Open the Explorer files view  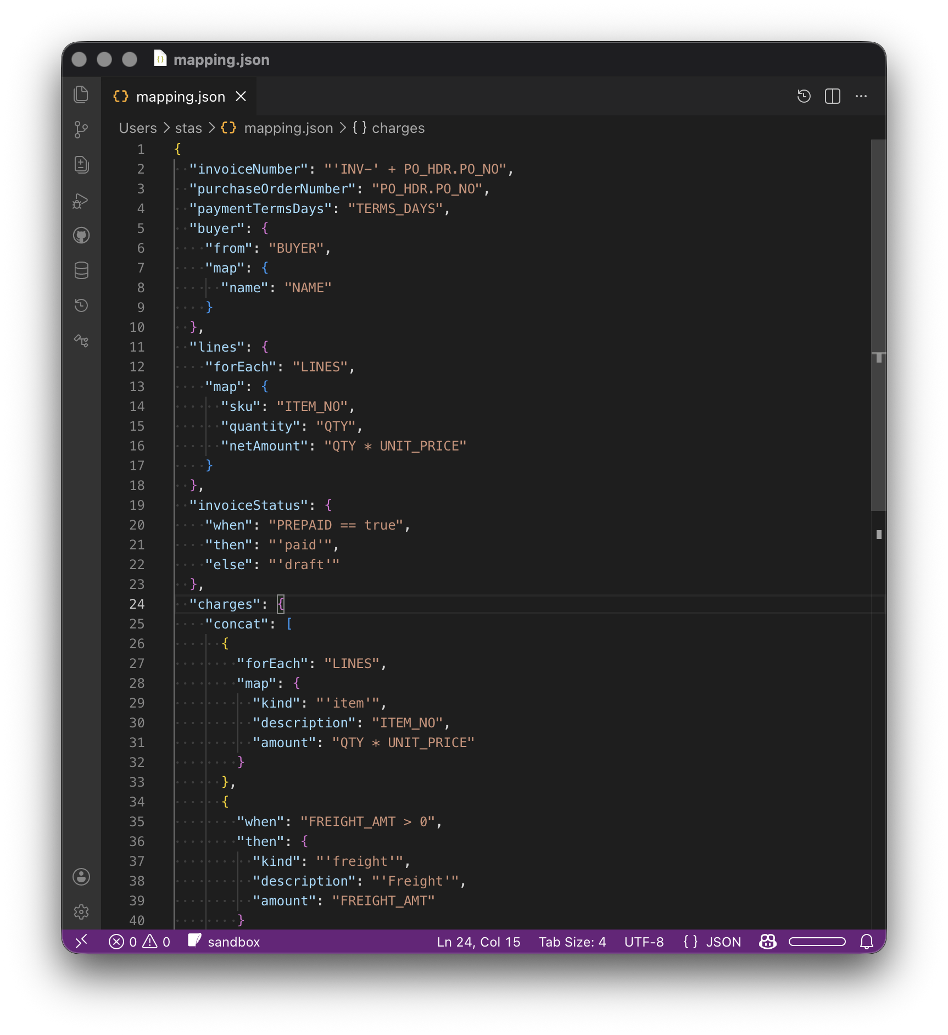coord(81,94)
